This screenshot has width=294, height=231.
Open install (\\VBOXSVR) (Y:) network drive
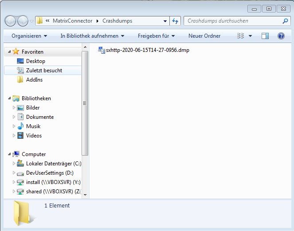[53, 182]
